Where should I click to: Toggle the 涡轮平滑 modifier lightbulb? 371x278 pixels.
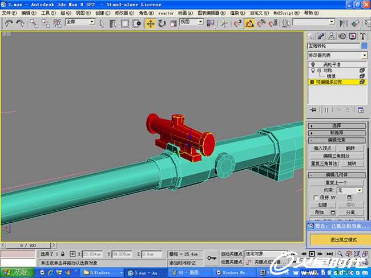point(313,64)
